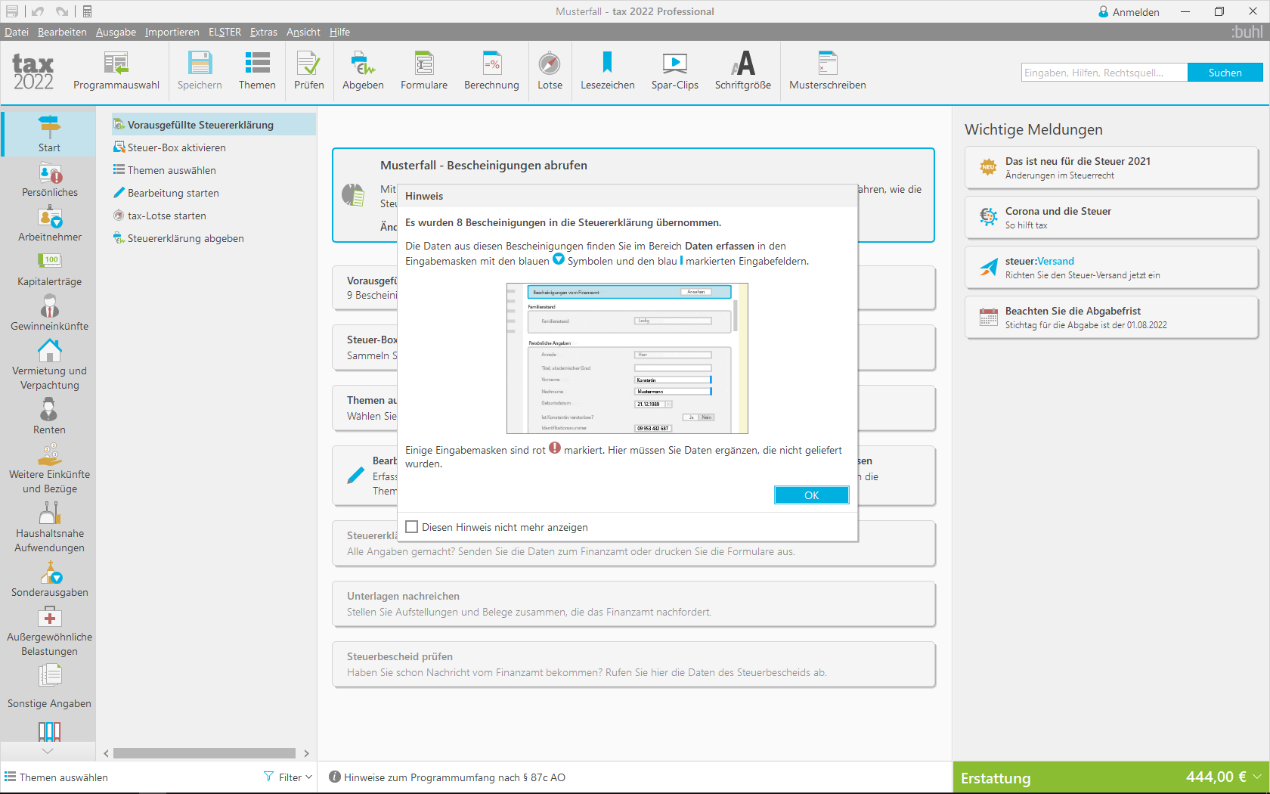Open the Bearbeiten menu
This screenshot has width=1270, height=794.
(62, 32)
